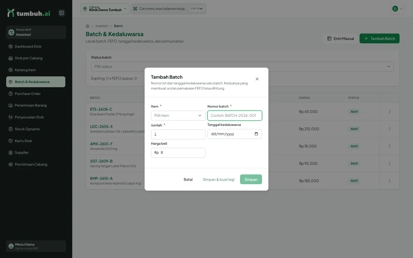Click the user avatar D
The width and height of the screenshot is (413, 258).
tap(395, 9)
